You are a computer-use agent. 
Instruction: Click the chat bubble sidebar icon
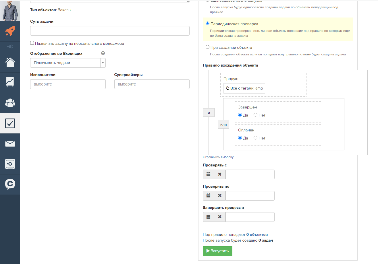click(x=10, y=185)
